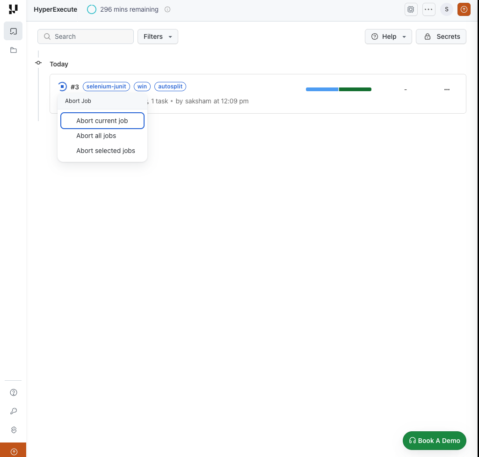Click 'by saksham at 12:09 pm' text
This screenshot has height=457, width=479.
(212, 101)
